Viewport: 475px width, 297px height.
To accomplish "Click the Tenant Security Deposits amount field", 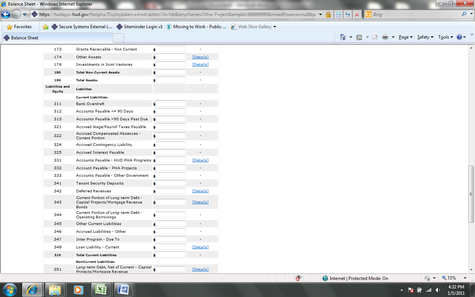I will pos(171,183).
